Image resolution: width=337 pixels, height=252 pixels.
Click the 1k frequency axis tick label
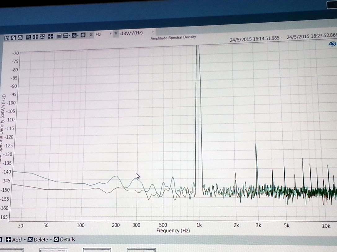coord(199,225)
